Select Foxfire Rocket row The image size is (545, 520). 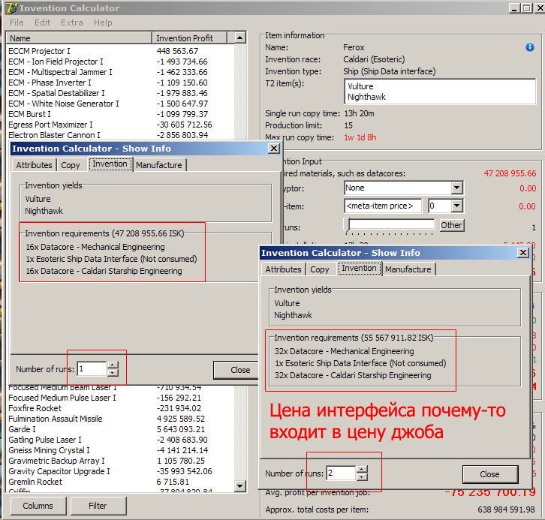point(120,408)
